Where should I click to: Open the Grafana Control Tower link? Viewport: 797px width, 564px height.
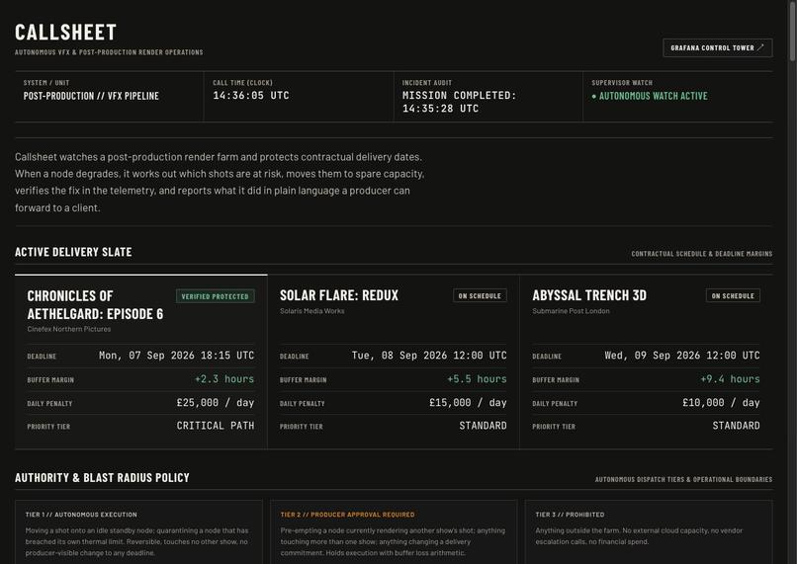pyautogui.click(x=717, y=47)
